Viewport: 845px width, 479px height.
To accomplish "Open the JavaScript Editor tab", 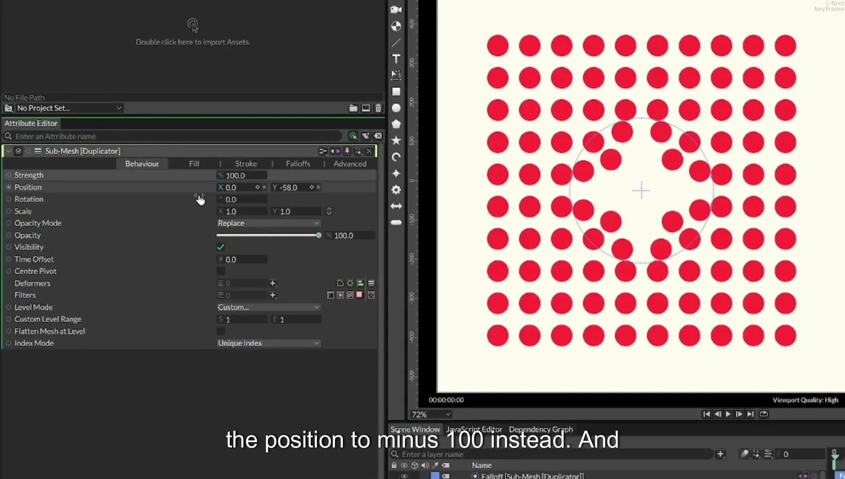I will click(x=474, y=429).
